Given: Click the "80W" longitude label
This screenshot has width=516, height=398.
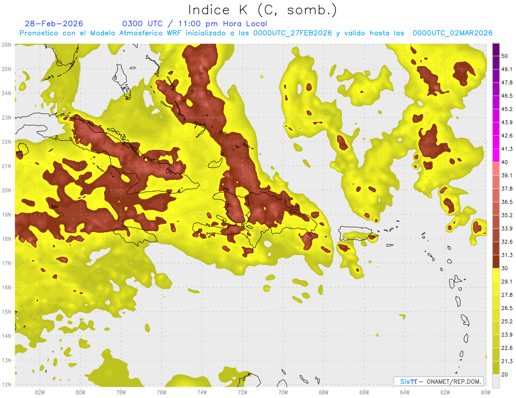Looking at the screenshot, I should pyautogui.click(x=80, y=392).
